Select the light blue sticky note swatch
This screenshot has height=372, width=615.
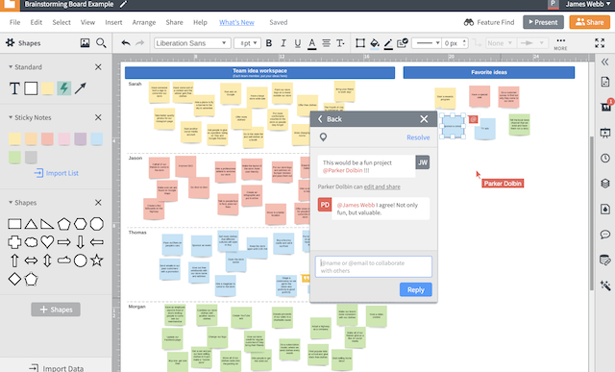(96, 139)
